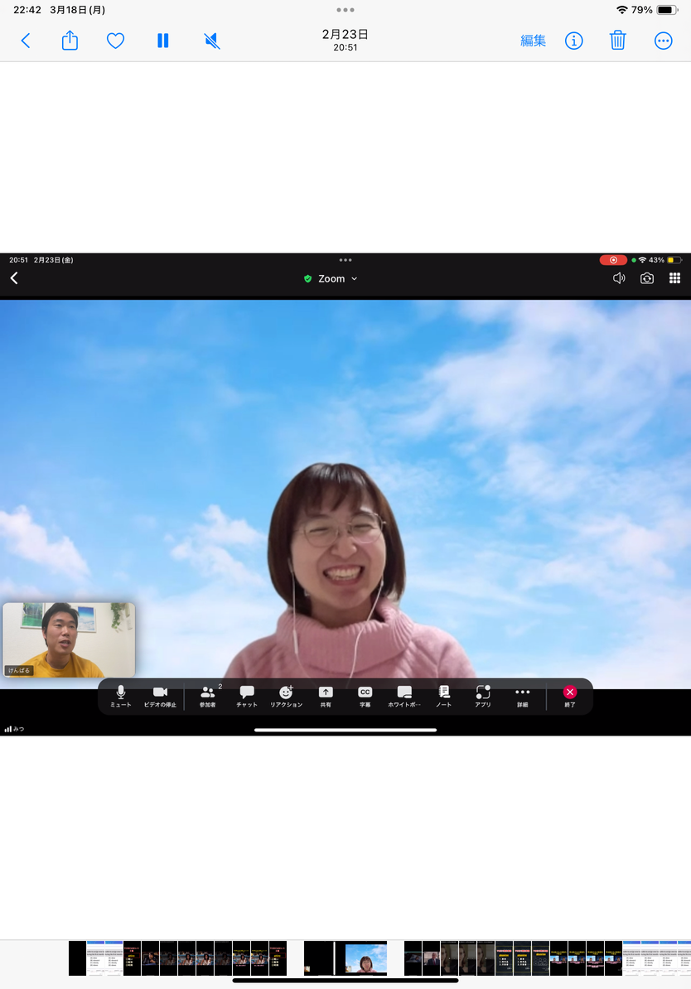Pause the video playback
The width and height of the screenshot is (691, 989).
(x=163, y=41)
